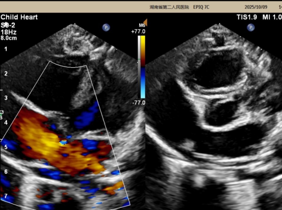Screen dimensions: 282x210
Task: Click the -77.0 velocity scale value
Action: coord(139,103)
